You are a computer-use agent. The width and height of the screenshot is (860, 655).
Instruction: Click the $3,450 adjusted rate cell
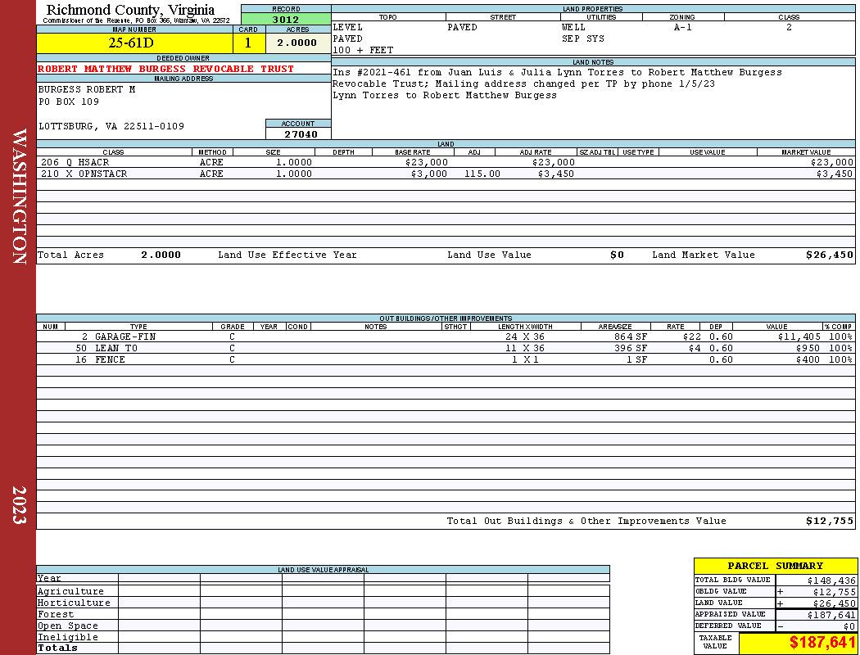tap(555, 174)
